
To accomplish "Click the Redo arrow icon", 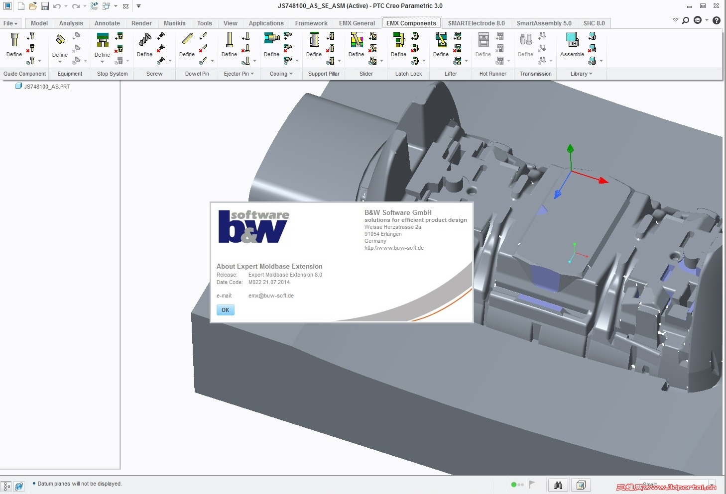I will 76,6.
